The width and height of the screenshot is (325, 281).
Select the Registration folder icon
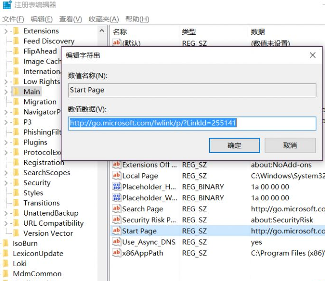pyautogui.click(x=16, y=162)
